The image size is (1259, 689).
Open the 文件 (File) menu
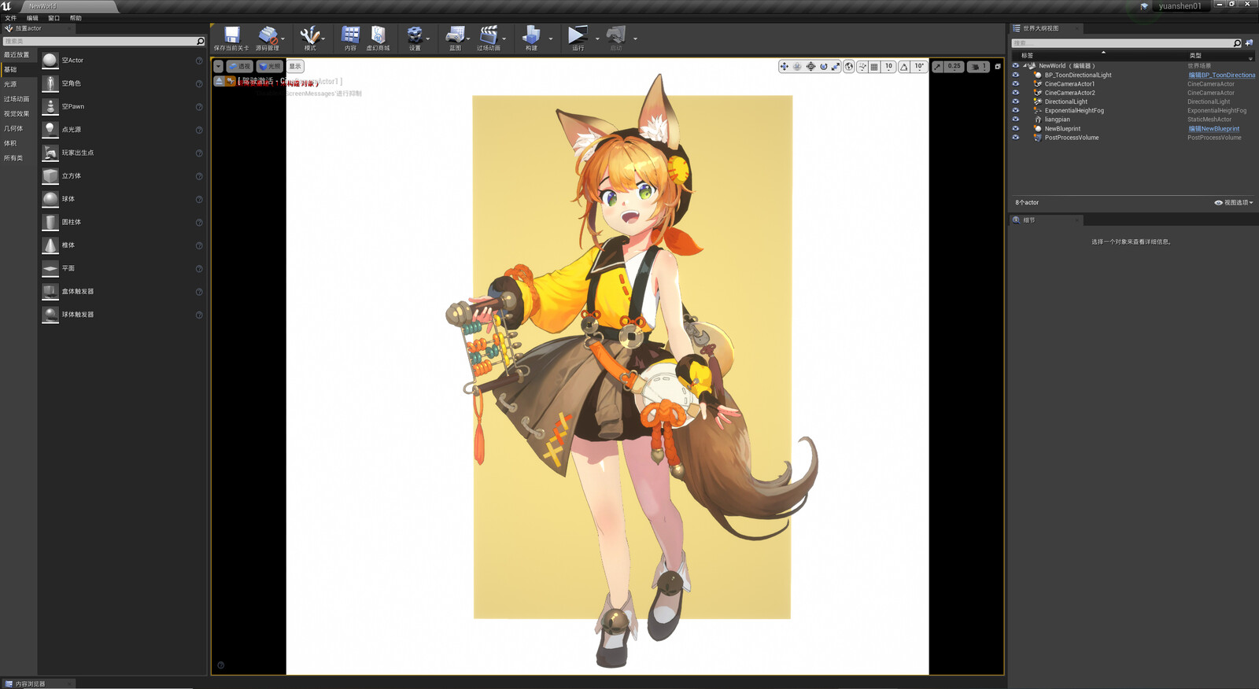[10, 18]
